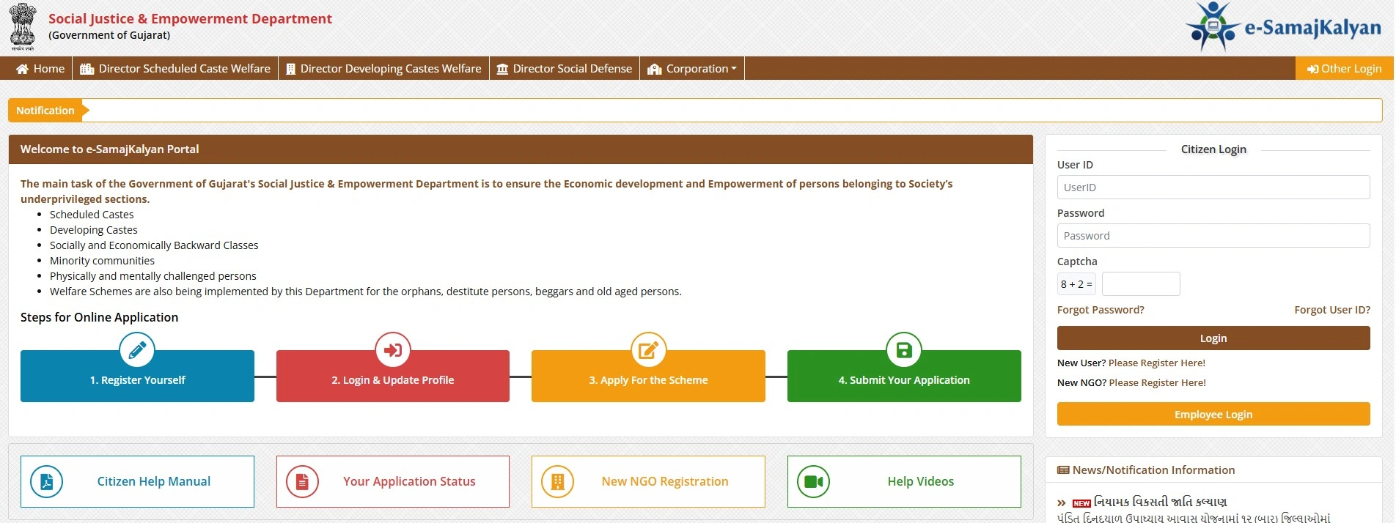Open Your Application Status link
The width and height of the screenshot is (1396, 523).
tap(393, 482)
